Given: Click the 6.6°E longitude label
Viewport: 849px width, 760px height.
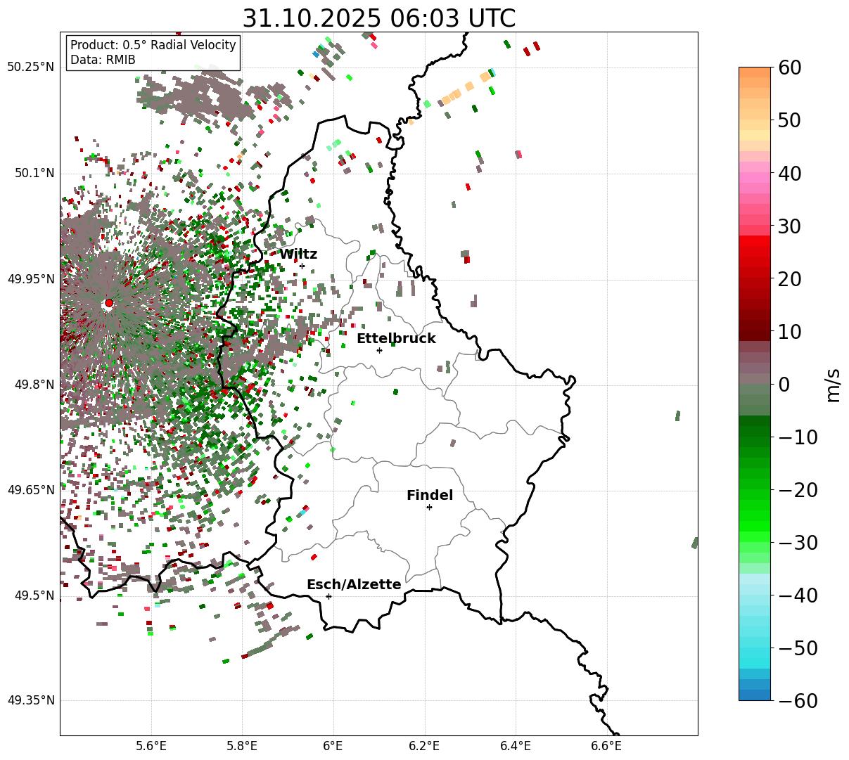Looking at the screenshot, I should (x=606, y=747).
